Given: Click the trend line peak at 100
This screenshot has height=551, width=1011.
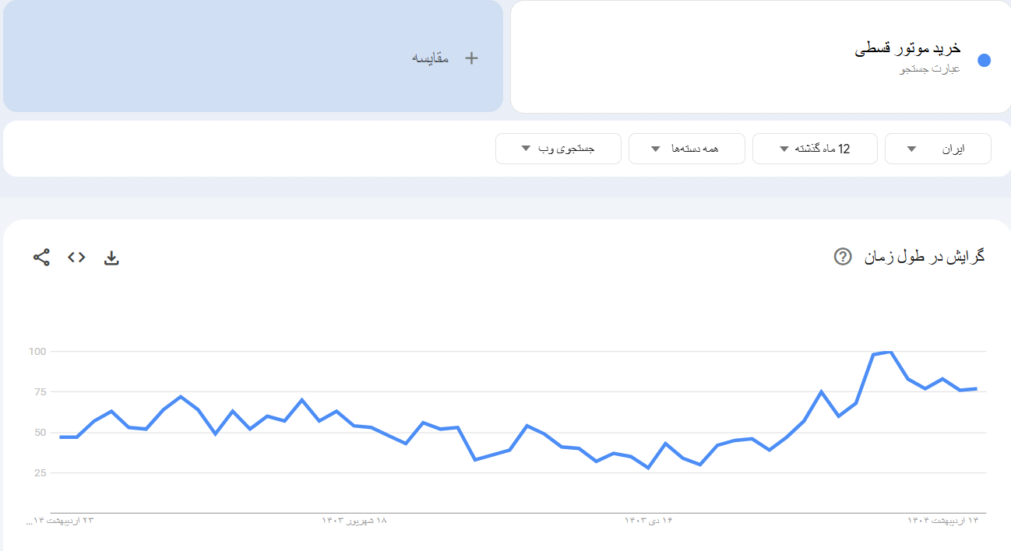Looking at the screenshot, I should click(890, 353).
